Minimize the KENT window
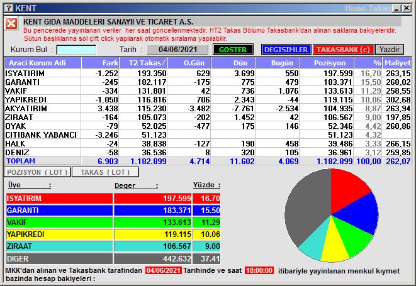 (397, 8)
